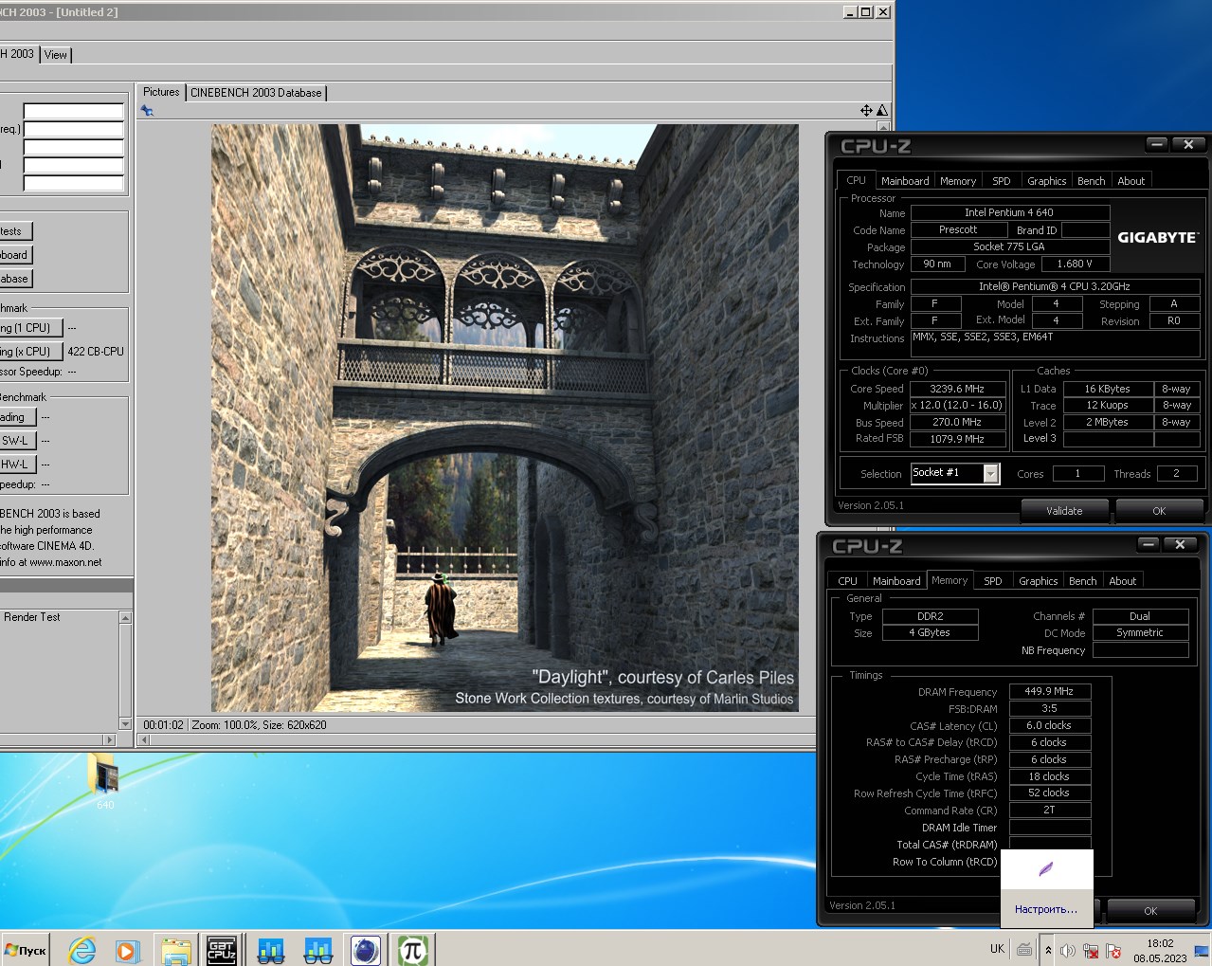Click the triangle icon beside the move icon
Image resolution: width=1212 pixels, height=966 pixels.
pyautogui.click(x=882, y=110)
